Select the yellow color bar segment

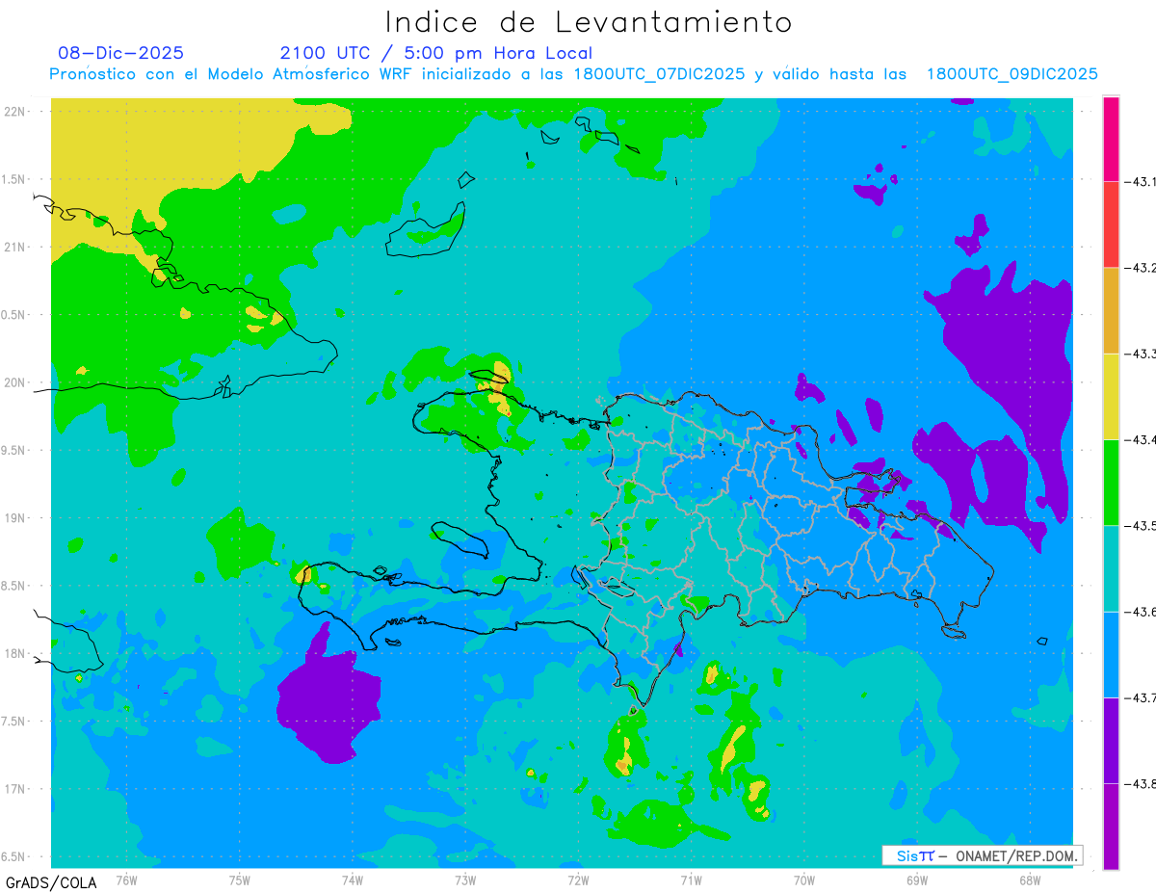[1111, 396]
